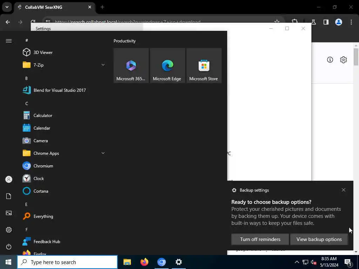The height and width of the screenshot is (269, 359).
Task: Open the Chrome Labs flask icon
Action: pyautogui.click(x=313, y=22)
